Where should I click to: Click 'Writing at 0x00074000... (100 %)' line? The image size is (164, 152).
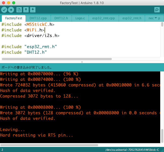coord(40,80)
